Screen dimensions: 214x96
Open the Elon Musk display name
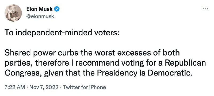(x=39, y=9)
